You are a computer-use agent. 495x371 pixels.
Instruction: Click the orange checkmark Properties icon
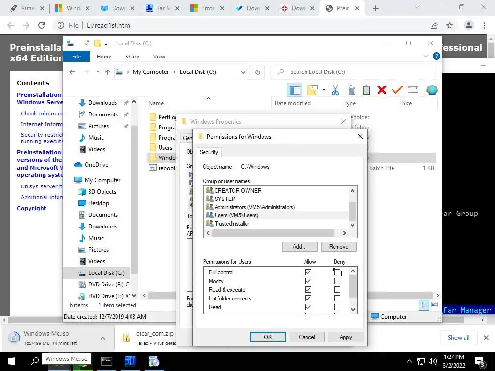coord(397,90)
